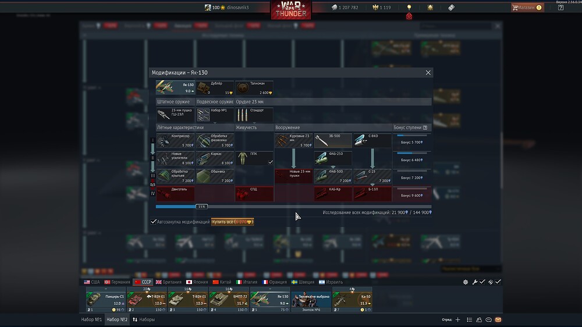The height and width of the screenshot is (327, 582).
Task: Select the Набор №1 preset tab
Action: pos(91,319)
